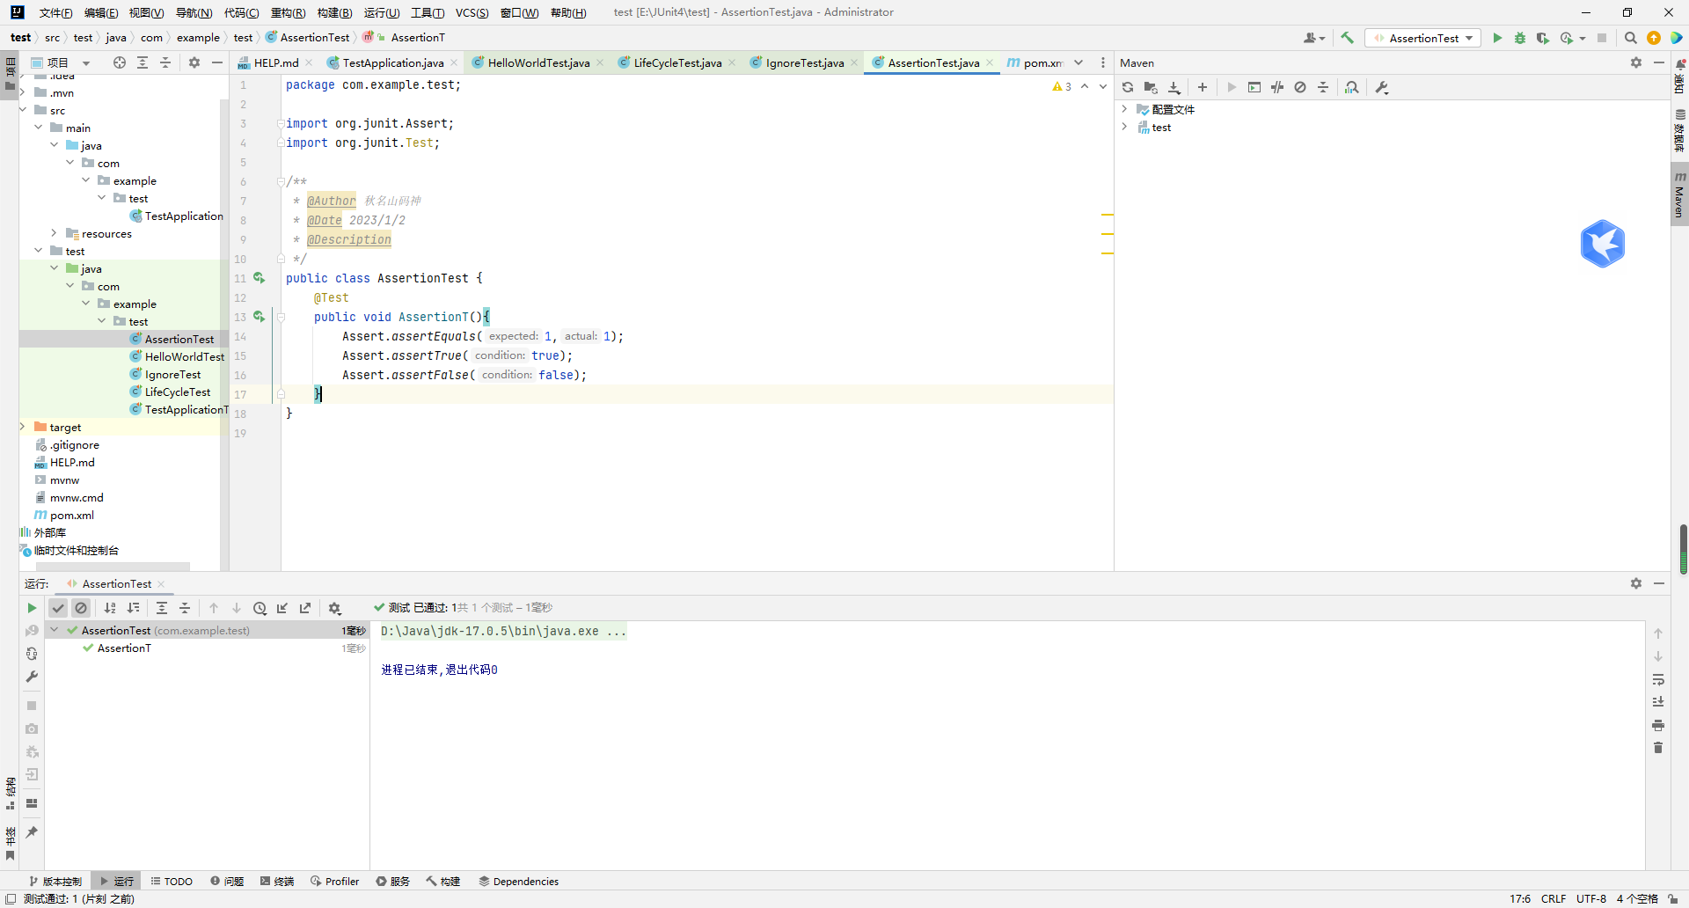Screen dimensions: 1689x908
Task: Download Maven sources and documentation
Action: [x=1174, y=87]
